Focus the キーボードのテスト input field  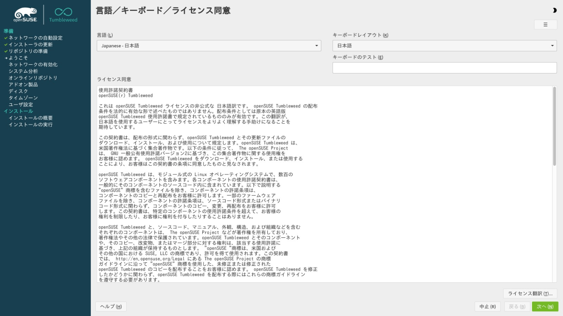tap(444, 68)
